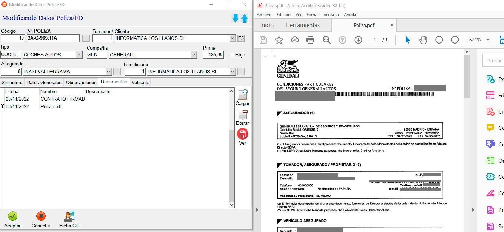Zoom in with the plus icon
The height and width of the screenshot is (232, 504).
pos(455,40)
